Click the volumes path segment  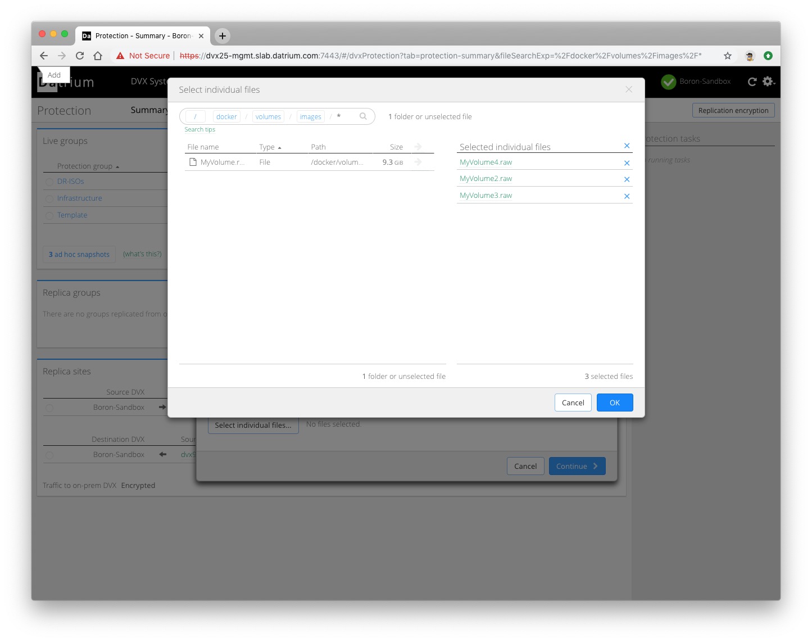click(x=268, y=116)
